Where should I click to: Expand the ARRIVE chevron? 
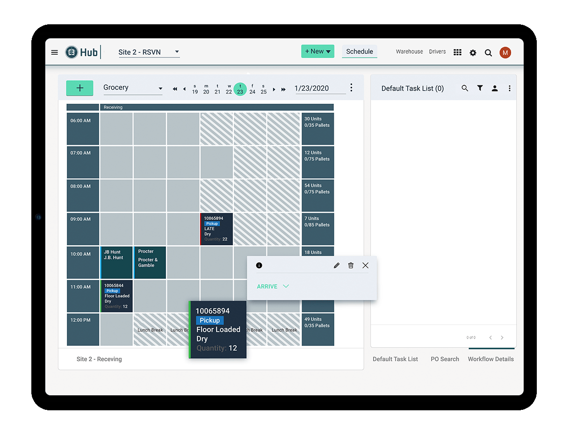[286, 286]
